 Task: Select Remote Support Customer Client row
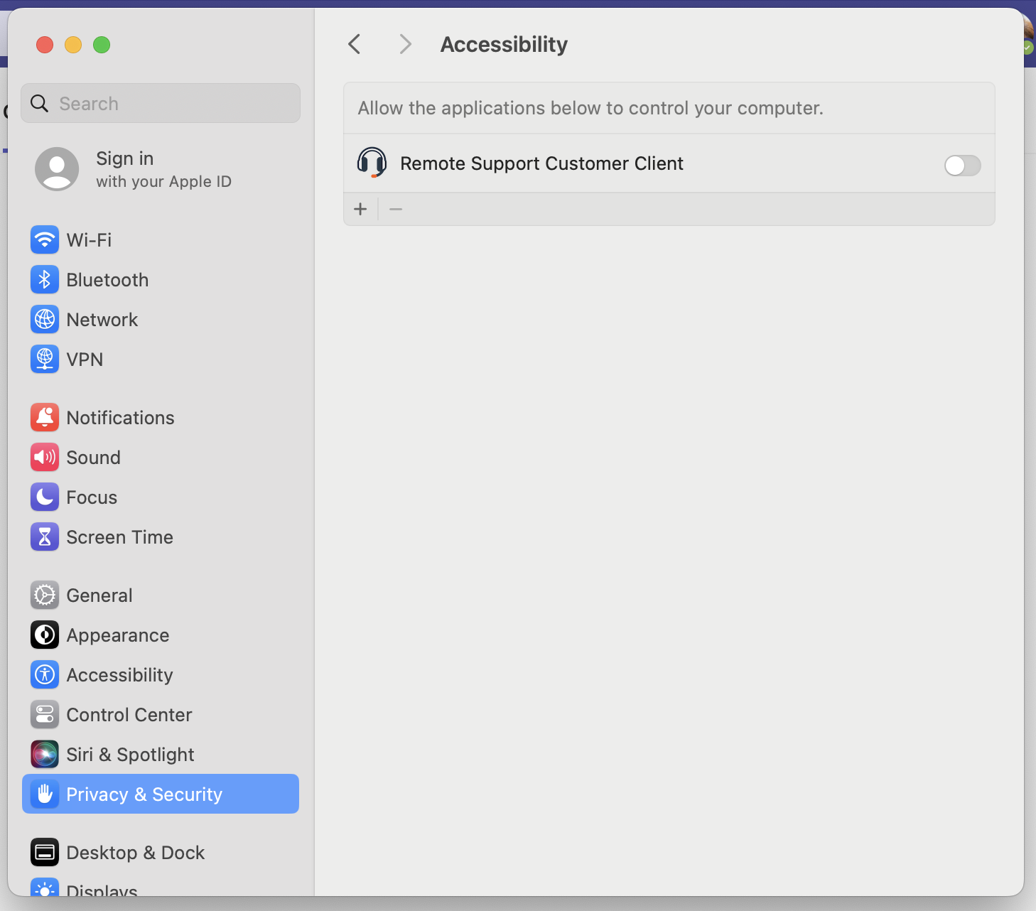(669, 163)
